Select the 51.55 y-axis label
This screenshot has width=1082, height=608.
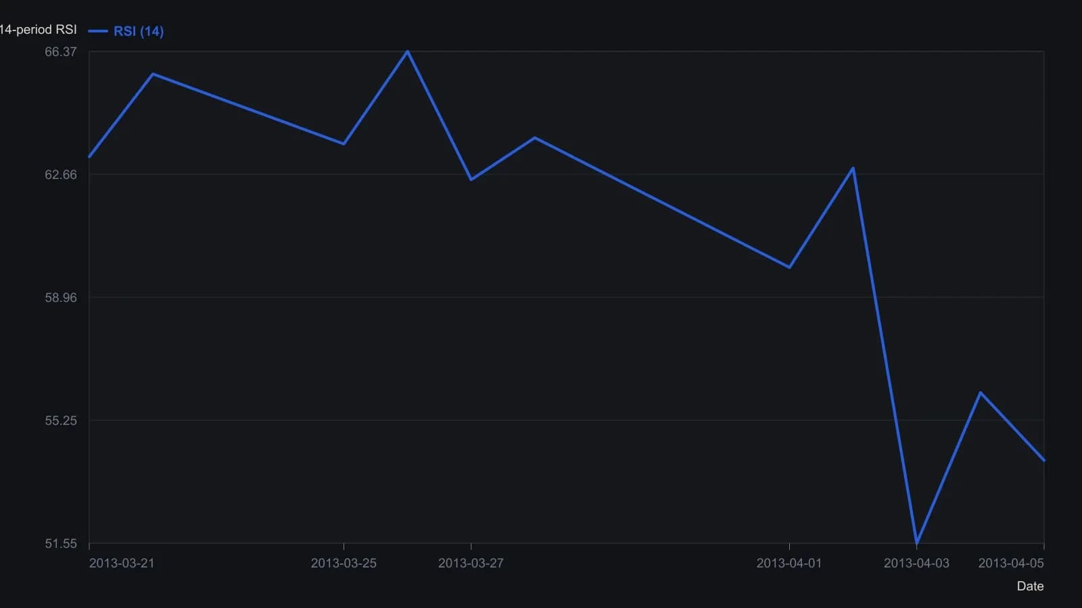(x=61, y=544)
